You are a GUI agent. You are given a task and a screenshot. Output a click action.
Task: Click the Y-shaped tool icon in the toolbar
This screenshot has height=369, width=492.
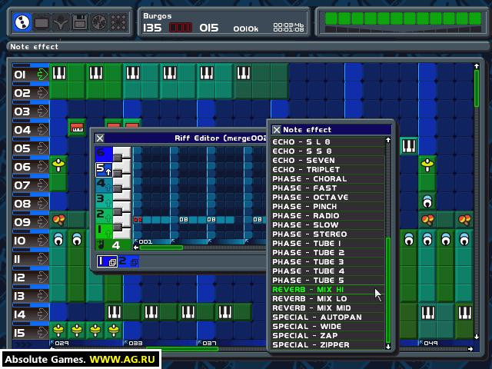(x=61, y=22)
